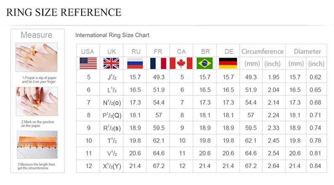Click the ruler measurement step photo

(37, 145)
